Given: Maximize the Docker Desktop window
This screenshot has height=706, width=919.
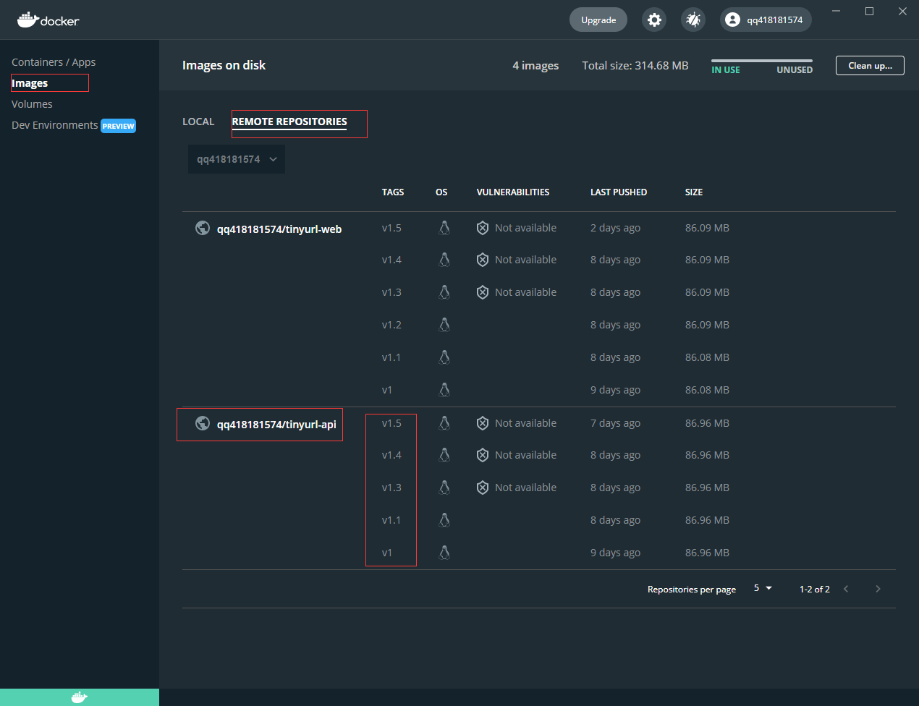Looking at the screenshot, I should click(870, 11).
